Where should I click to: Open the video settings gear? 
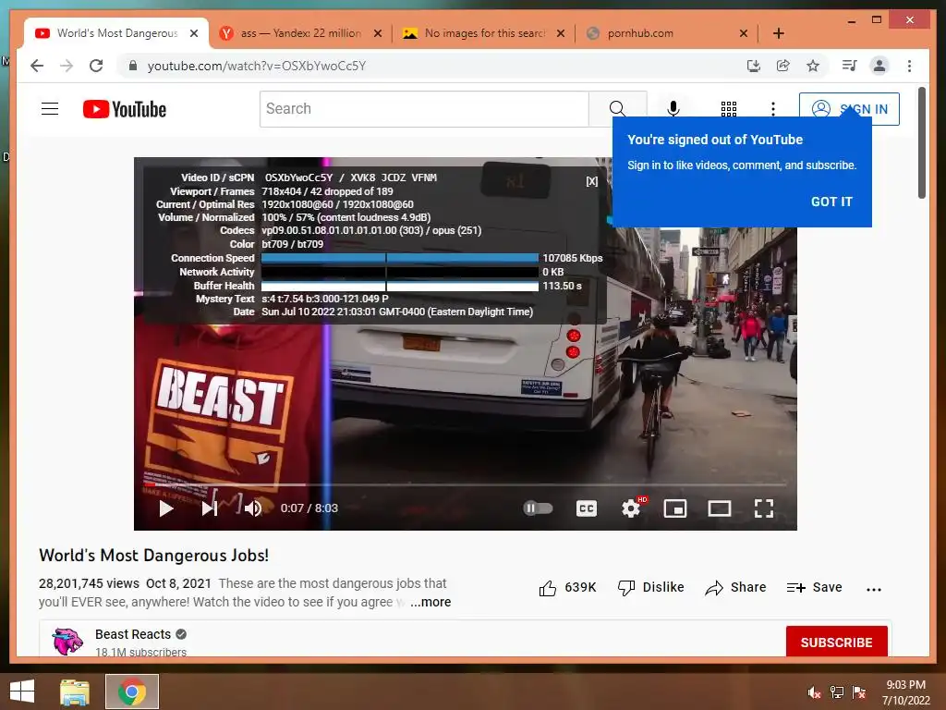[631, 508]
